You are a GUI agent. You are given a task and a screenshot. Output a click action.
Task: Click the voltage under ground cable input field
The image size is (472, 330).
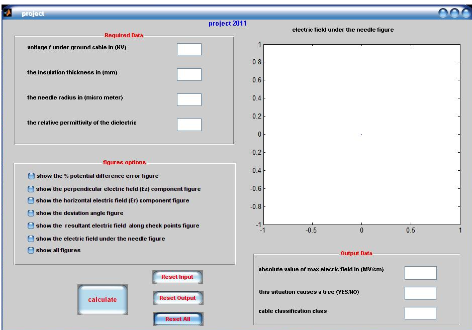click(x=189, y=49)
